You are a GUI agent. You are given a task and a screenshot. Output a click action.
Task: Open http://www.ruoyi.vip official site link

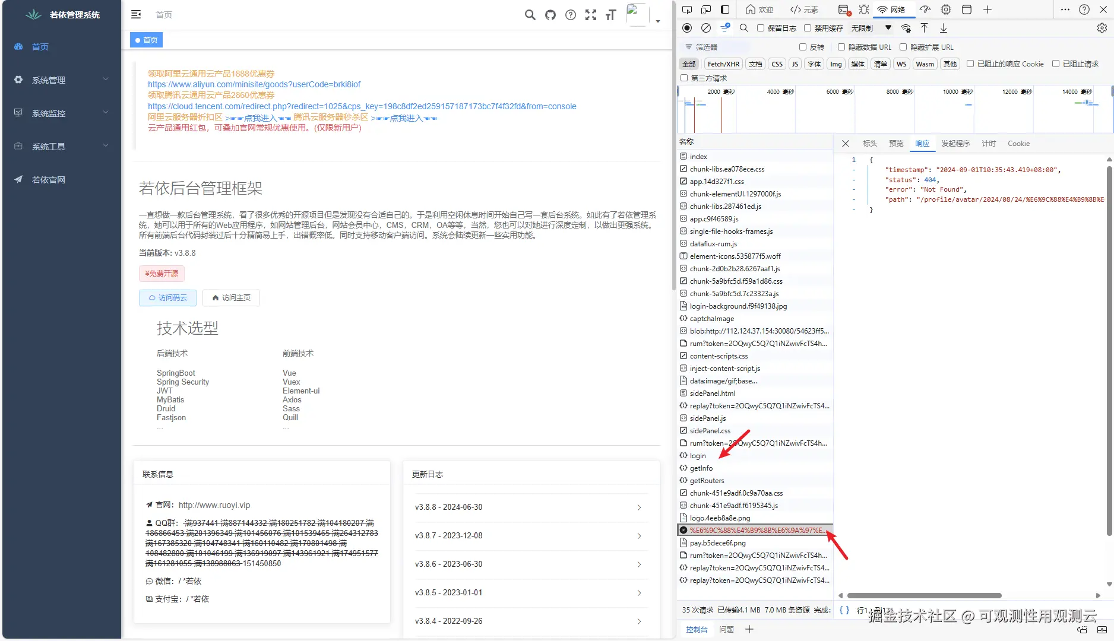(214, 505)
